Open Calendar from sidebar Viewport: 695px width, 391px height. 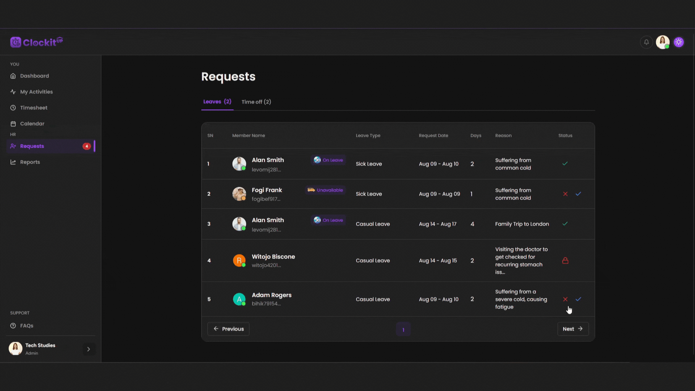(x=51, y=123)
